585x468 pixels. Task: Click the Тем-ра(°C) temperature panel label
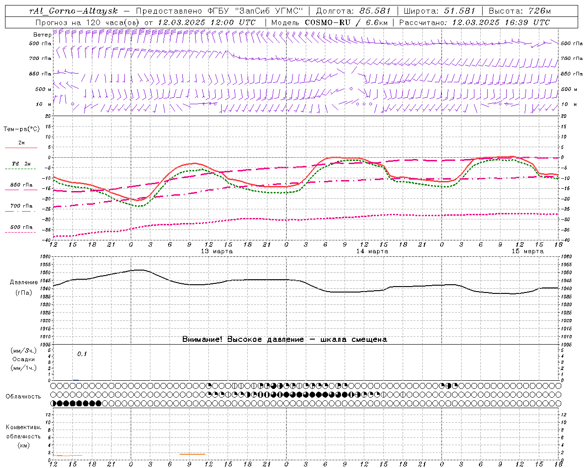[x=21, y=129]
